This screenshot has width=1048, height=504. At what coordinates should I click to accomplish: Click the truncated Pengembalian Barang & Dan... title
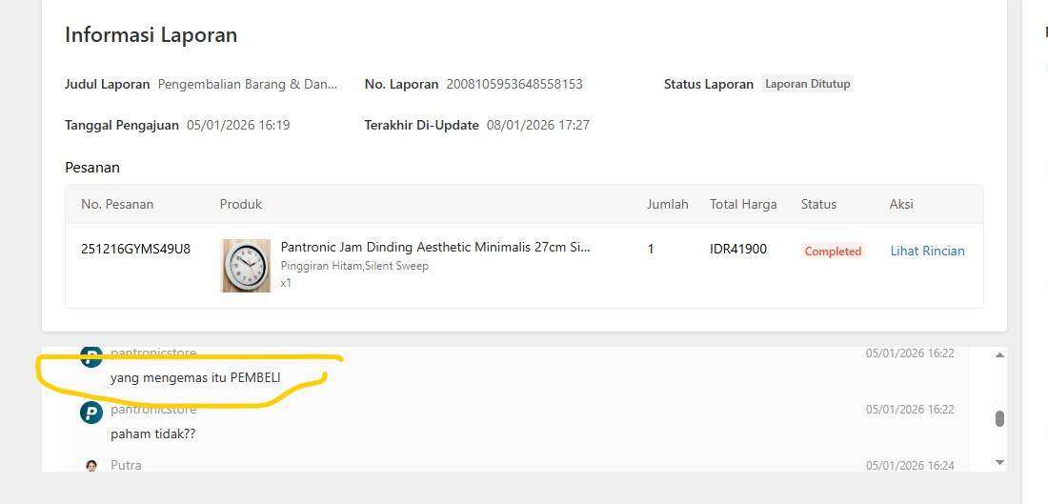tap(247, 84)
